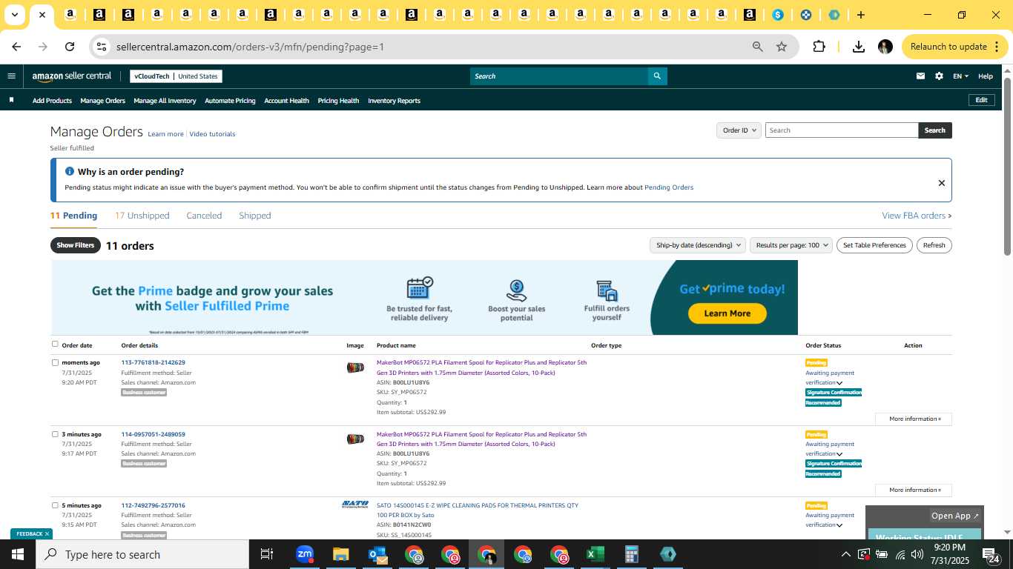Open the vCloudTech | United States account switcher
The image size is (1013, 569).
(x=176, y=76)
